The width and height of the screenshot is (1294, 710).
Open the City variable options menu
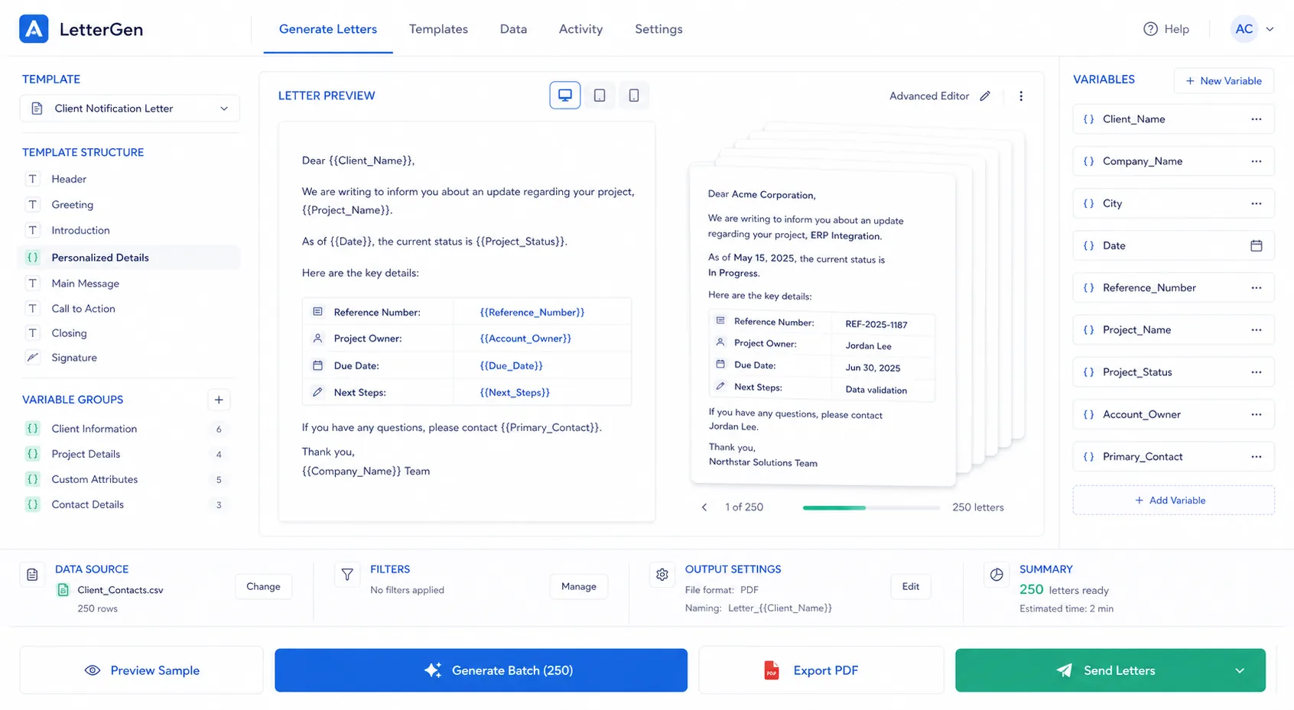[1256, 203]
